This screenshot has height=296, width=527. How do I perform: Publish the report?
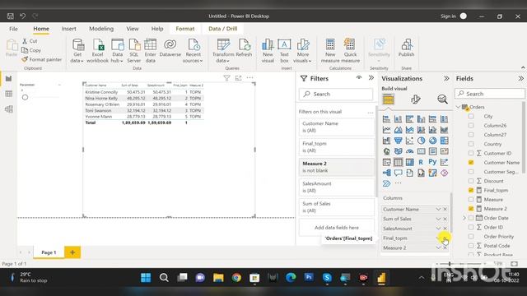(406, 48)
